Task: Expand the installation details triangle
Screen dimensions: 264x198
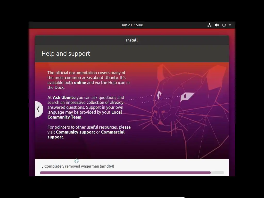Action: (42, 167)
